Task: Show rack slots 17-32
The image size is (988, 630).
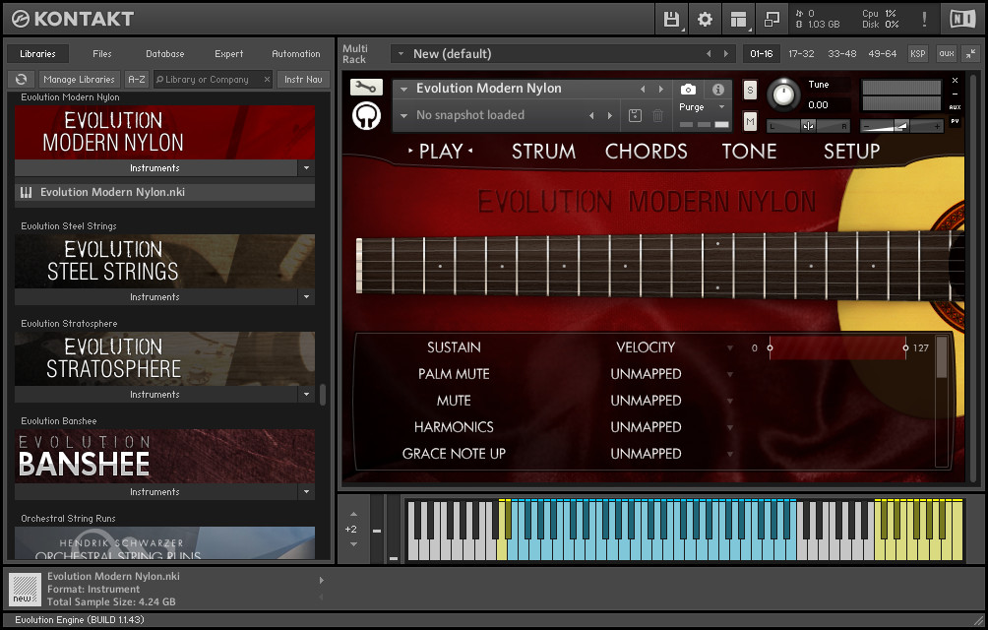Action: tap(801, 53)
